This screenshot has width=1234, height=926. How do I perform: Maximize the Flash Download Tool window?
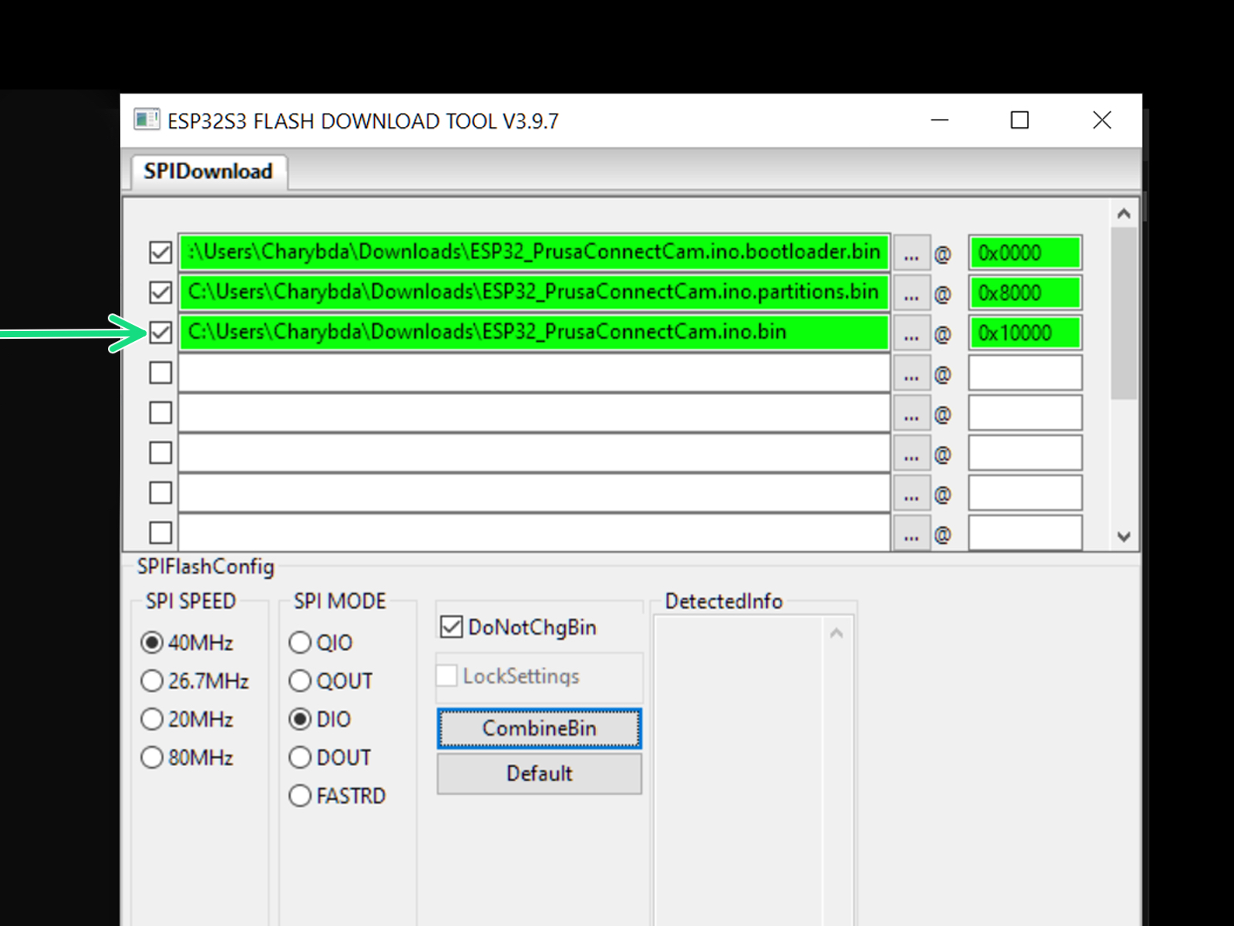click(1020, 120)
